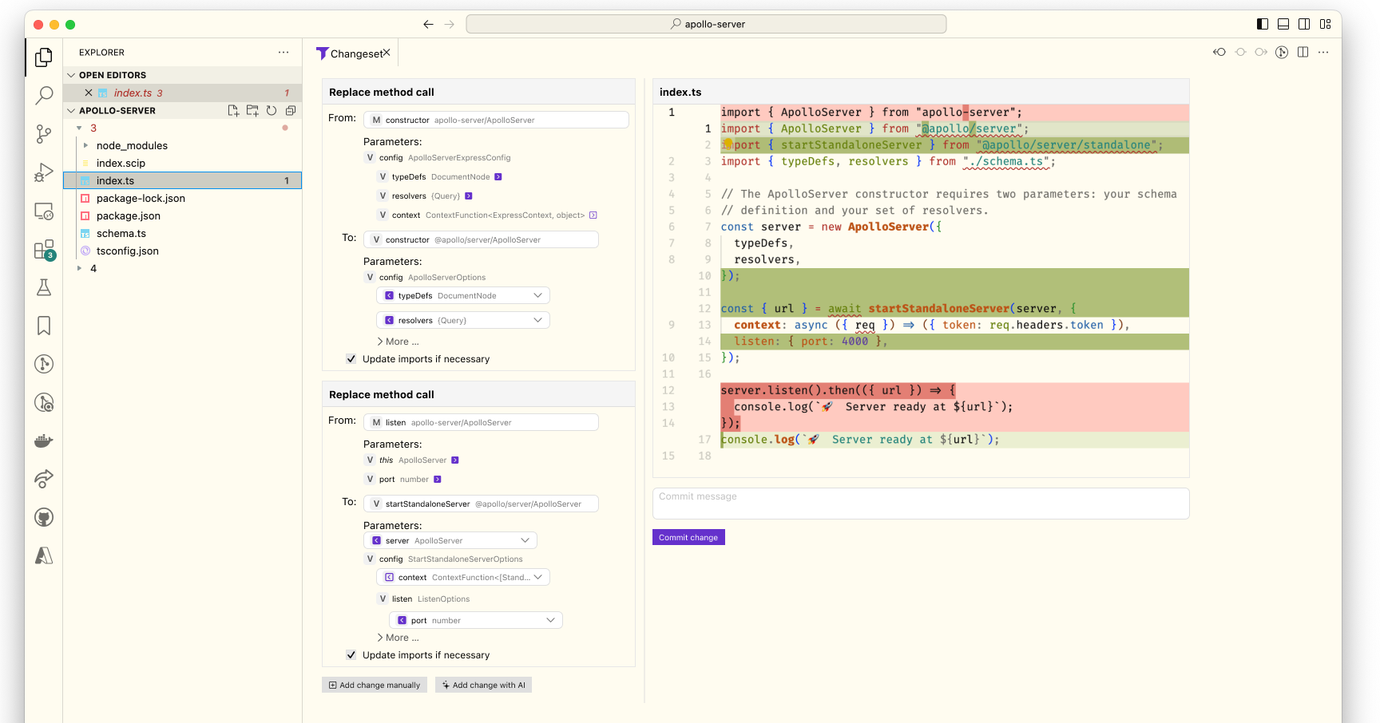Click the apollo-server command center search box

click(x=706, y=24)
